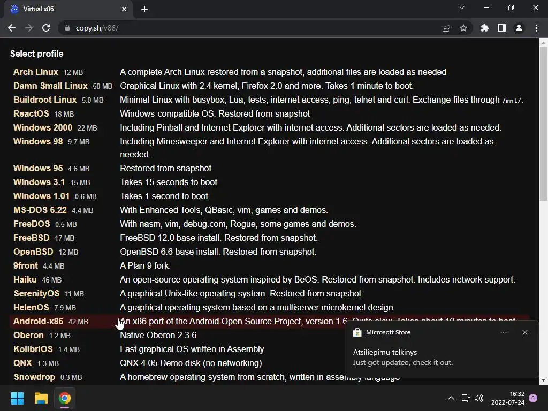Click 'Takes 15 seconds to boot' text
Image resolution: width=548 pixels, height=411 pixels.
click(x=169, y=182)
